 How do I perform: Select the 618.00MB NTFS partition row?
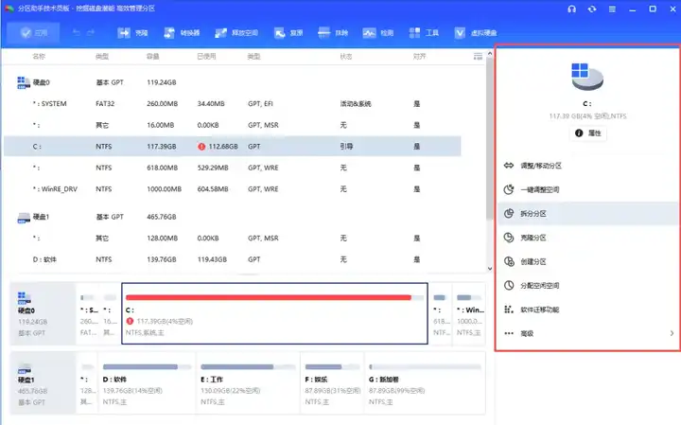(233, 168)
